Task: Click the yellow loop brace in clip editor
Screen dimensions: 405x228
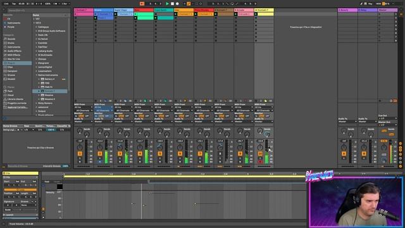Action: 184,177
